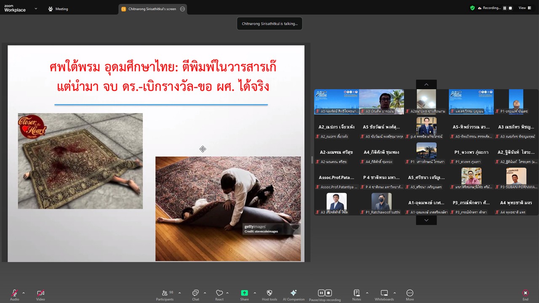Viewport: 539px width, 303px height.
Task: Expand the Chat options arrow
Action: [x=205, y=293]
